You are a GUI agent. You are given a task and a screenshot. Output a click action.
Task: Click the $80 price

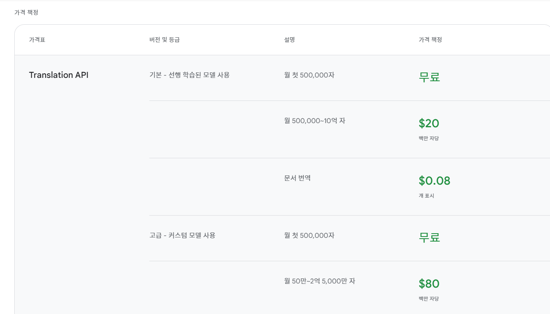pos(429,283)
